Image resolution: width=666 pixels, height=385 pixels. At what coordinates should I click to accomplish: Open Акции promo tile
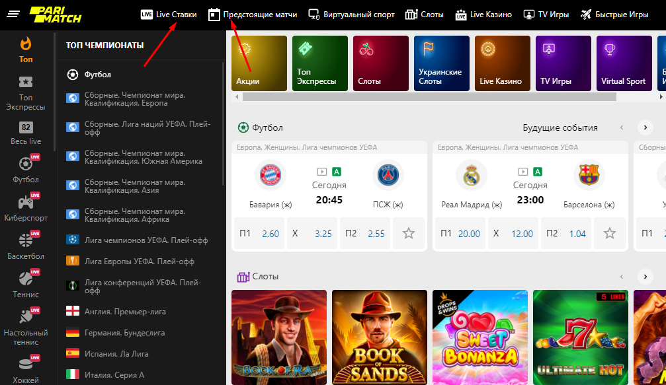coord(259,63)
